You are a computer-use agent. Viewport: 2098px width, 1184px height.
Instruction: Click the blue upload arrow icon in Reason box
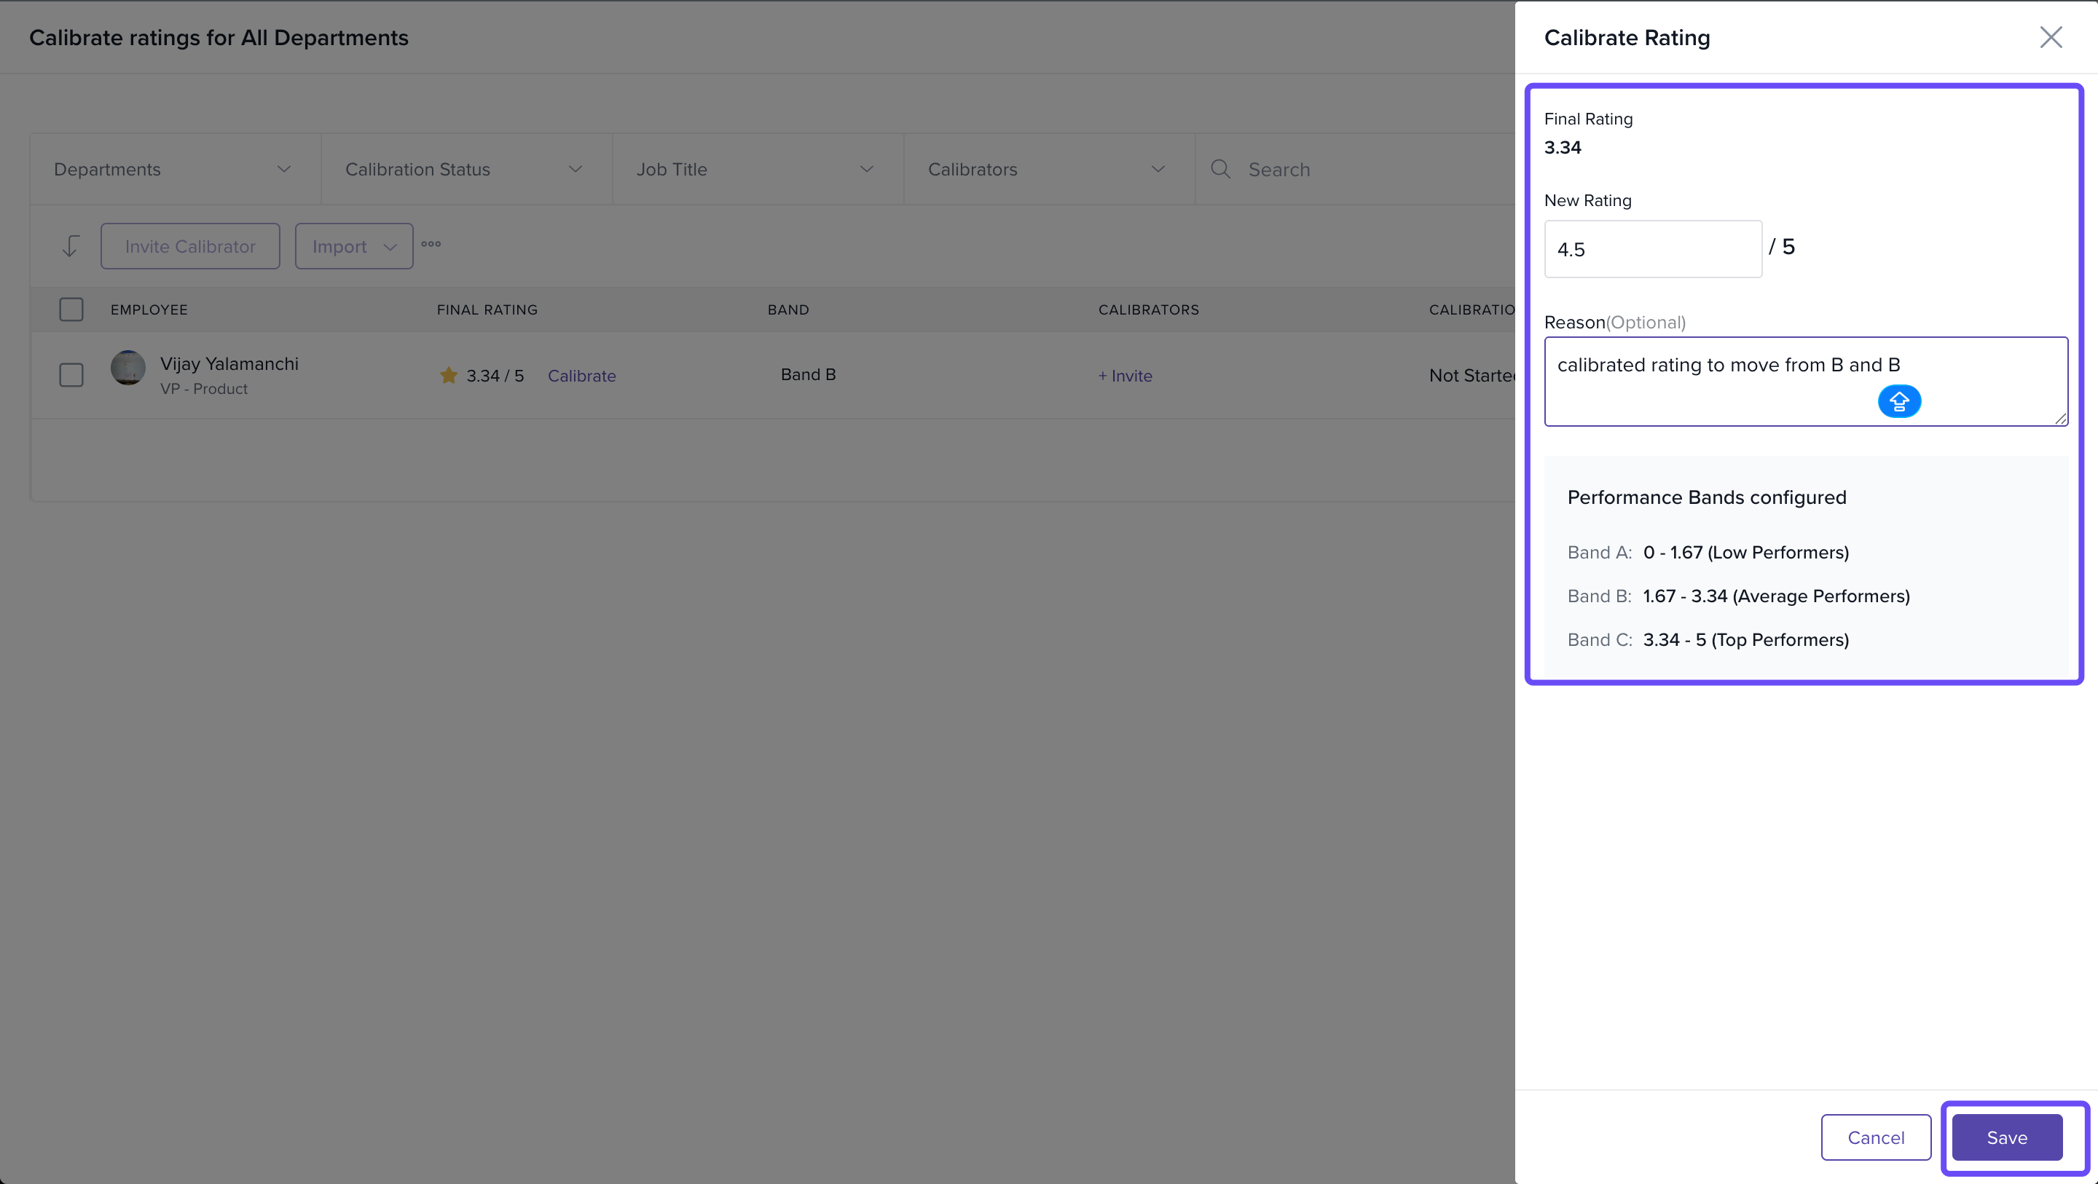pos(1898,401)
